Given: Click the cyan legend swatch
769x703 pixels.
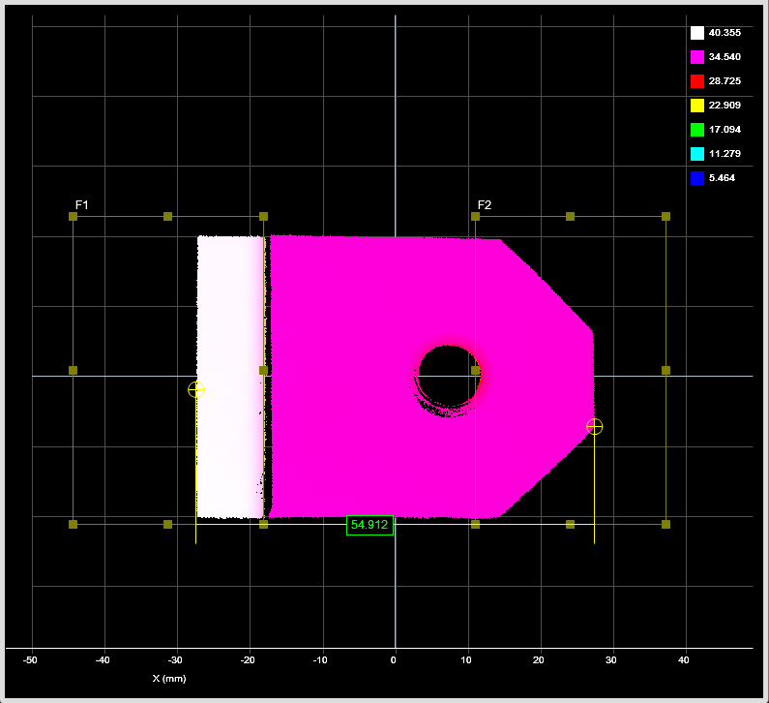Looking at the screenshot, I should (x=697, y=154).
